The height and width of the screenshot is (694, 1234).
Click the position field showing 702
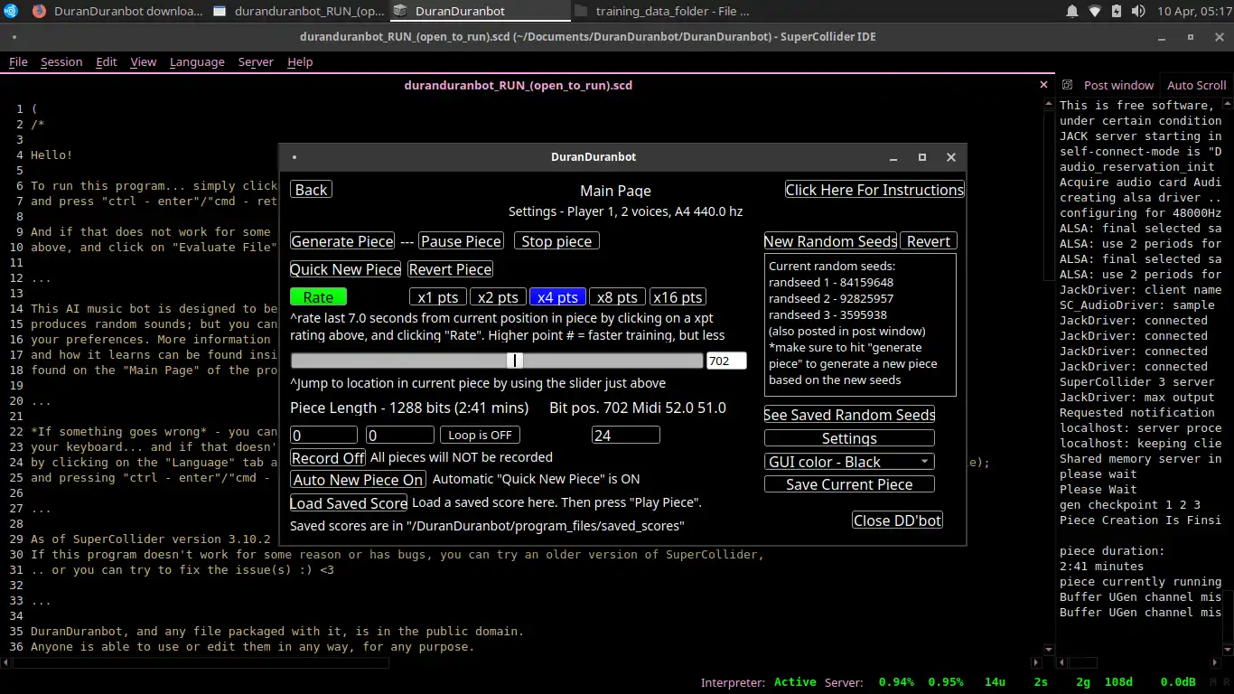pyautogui.click(x=726, y=361)
